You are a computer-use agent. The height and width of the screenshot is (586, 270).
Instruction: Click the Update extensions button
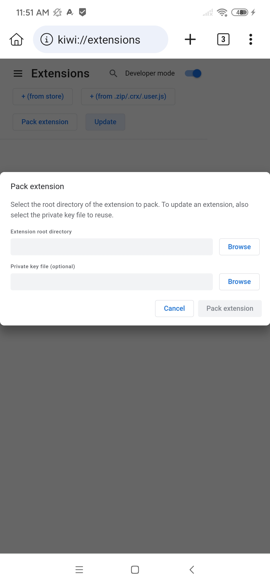click(105, 122)
